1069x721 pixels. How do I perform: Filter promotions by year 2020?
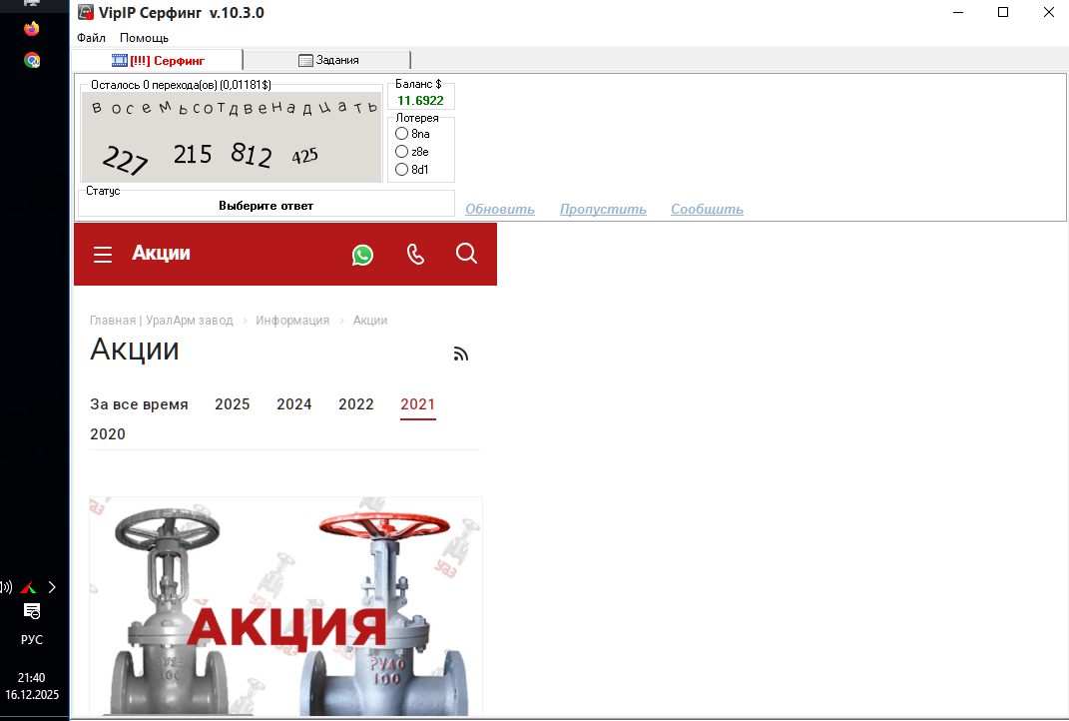tap(108, 433)
